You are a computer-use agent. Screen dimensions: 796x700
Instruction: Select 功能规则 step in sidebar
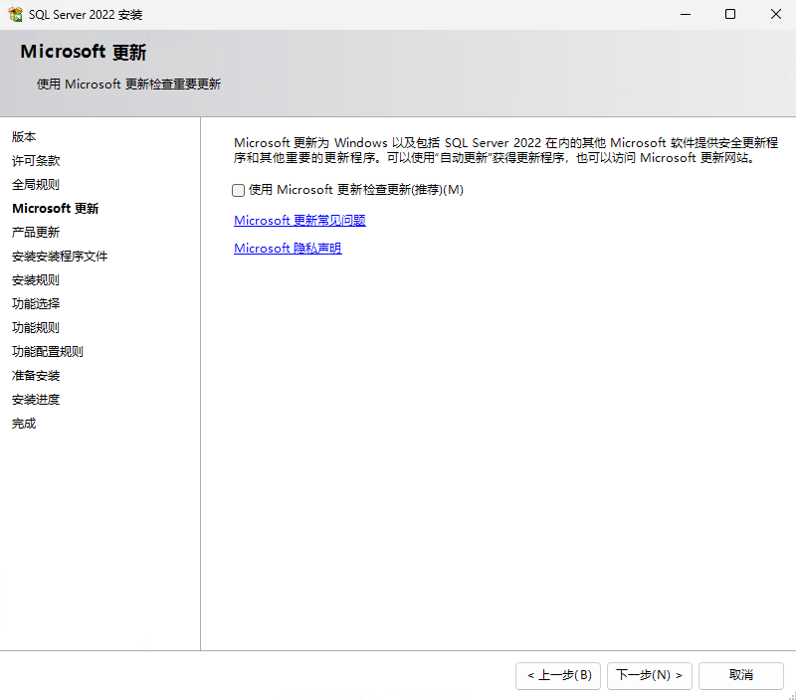click(36, 328)
